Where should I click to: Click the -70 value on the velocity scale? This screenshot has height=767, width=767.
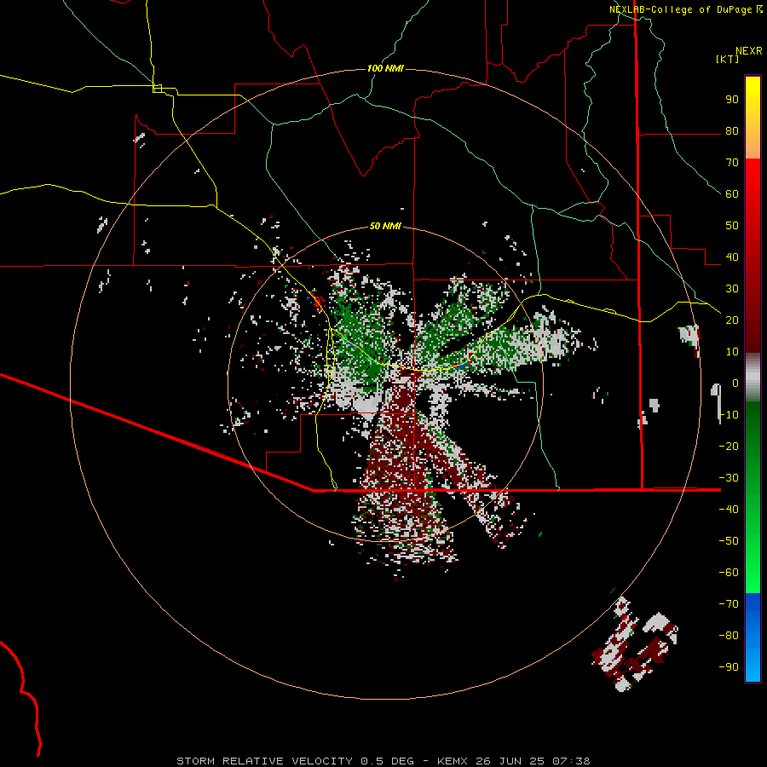pos(729,604)
